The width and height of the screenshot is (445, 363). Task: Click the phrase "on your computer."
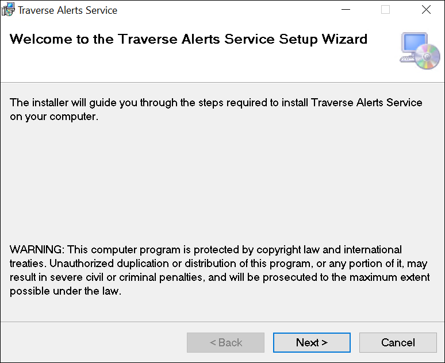(x=54, y=117)
